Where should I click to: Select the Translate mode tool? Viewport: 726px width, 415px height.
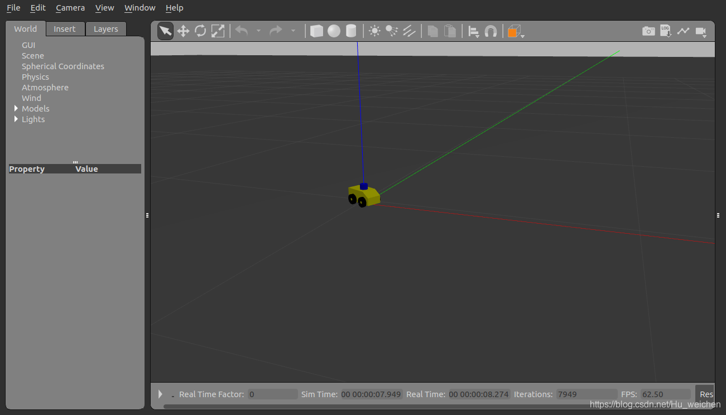tap(183, 31)
